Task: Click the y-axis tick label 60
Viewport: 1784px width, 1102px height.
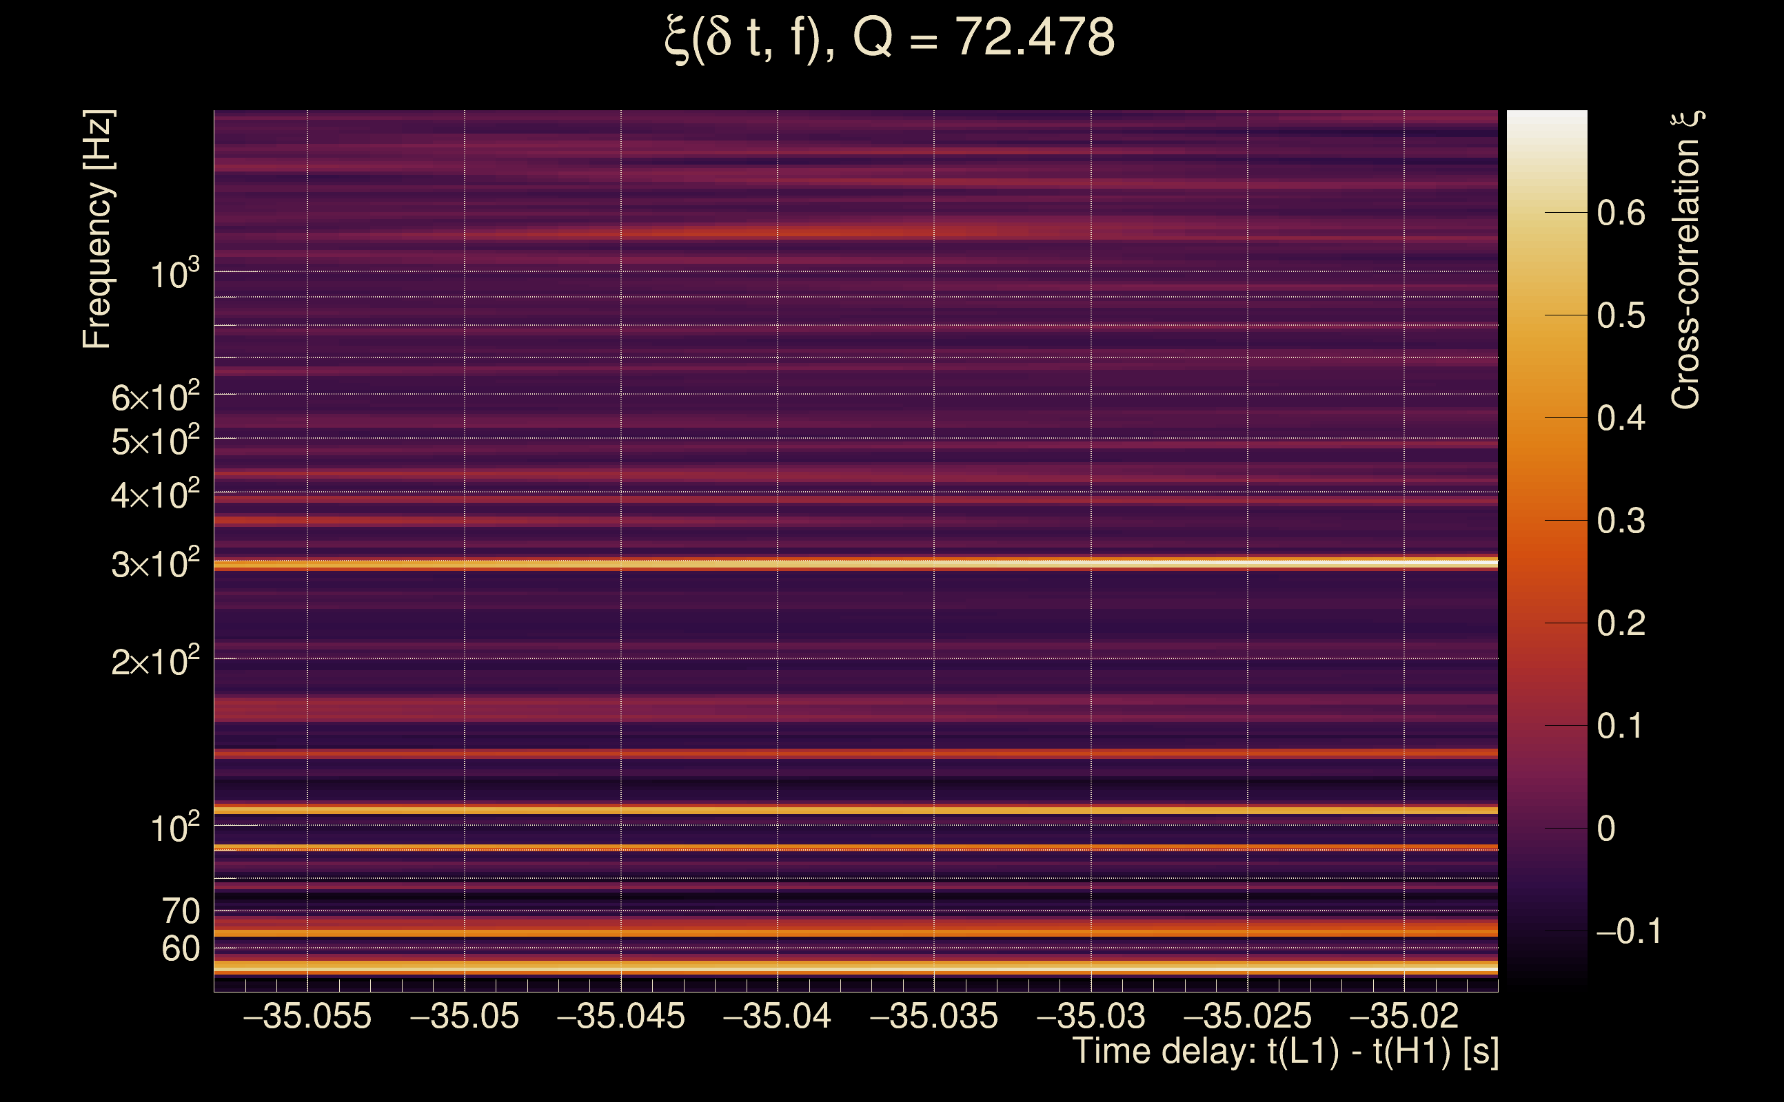Action: click(x=180, y=948)
